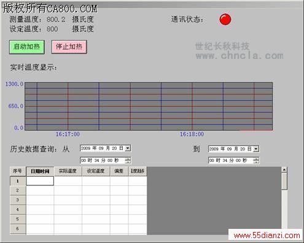Click the end time spinner arrows
Image resolution: width=304 pixels, height=243 pixels.
click(256, 160)
